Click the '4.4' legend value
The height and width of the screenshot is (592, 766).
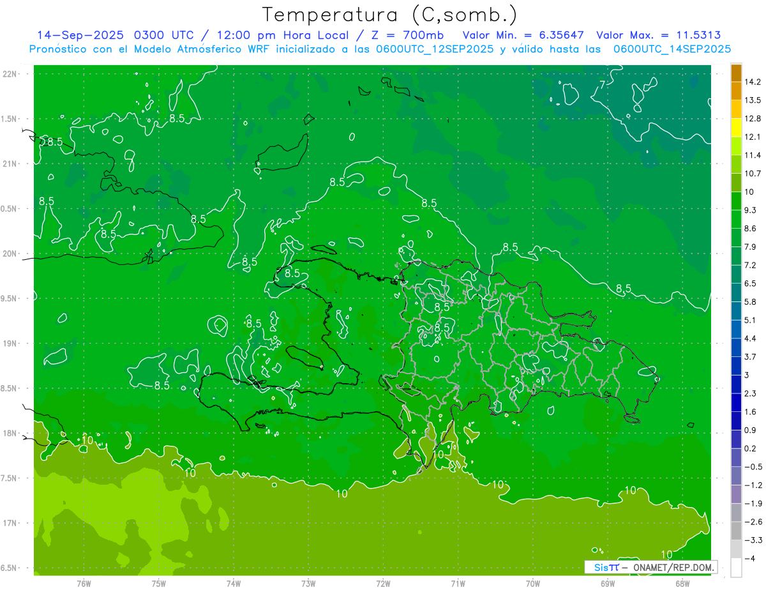(x=751, y=338)
